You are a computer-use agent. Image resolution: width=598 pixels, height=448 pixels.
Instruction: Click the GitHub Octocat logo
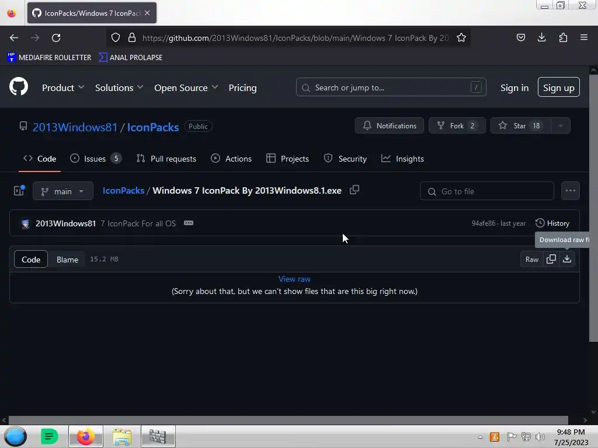tap(18, 86)
